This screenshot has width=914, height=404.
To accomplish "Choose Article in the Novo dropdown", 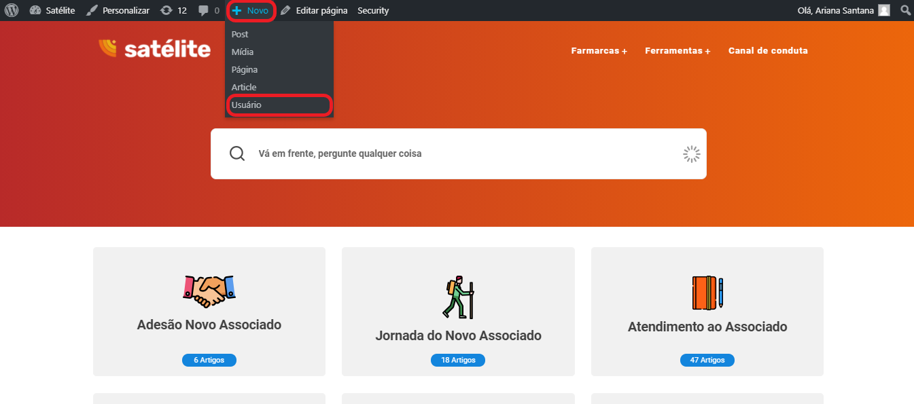I will [244, 87].
